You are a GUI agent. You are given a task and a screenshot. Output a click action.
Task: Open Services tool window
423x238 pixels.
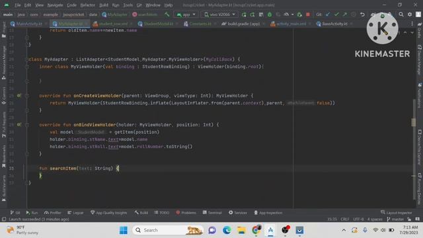click(238, 213)
